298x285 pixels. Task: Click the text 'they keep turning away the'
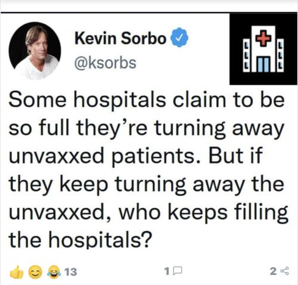tap(147, 185)
